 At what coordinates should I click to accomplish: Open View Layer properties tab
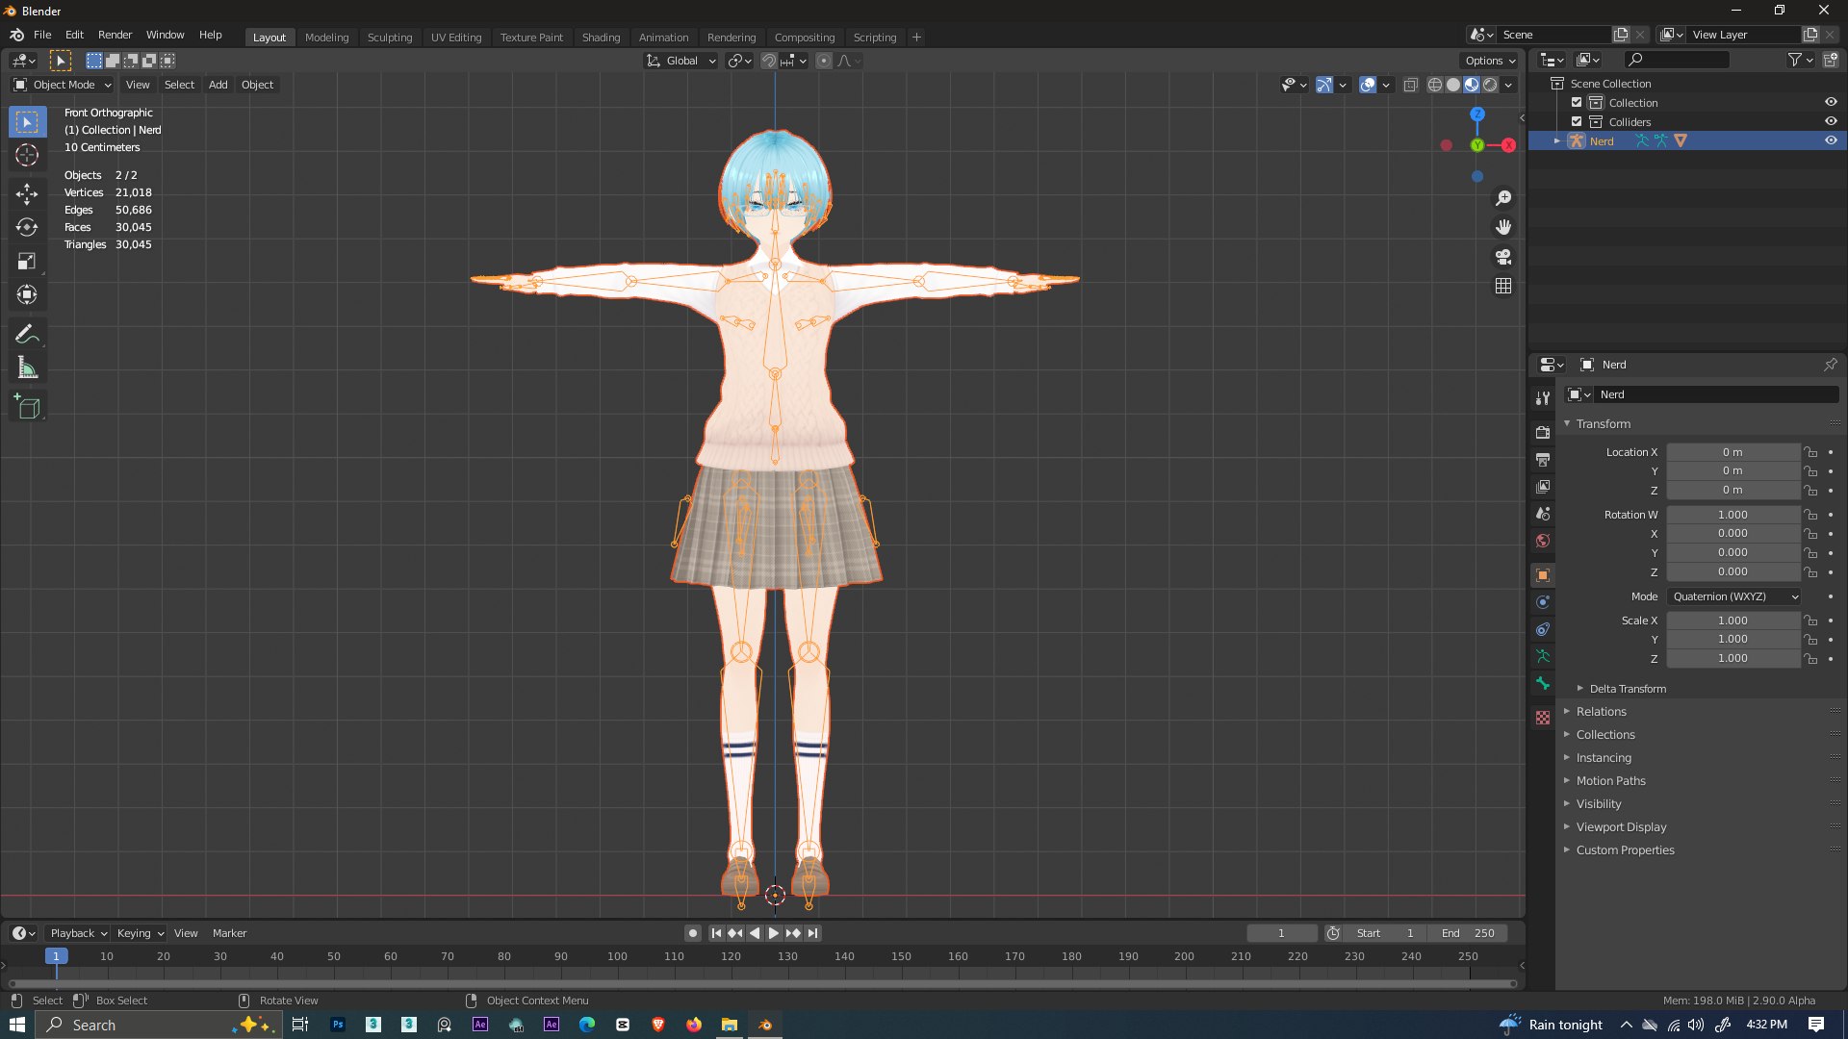[x=1543, y=487]
